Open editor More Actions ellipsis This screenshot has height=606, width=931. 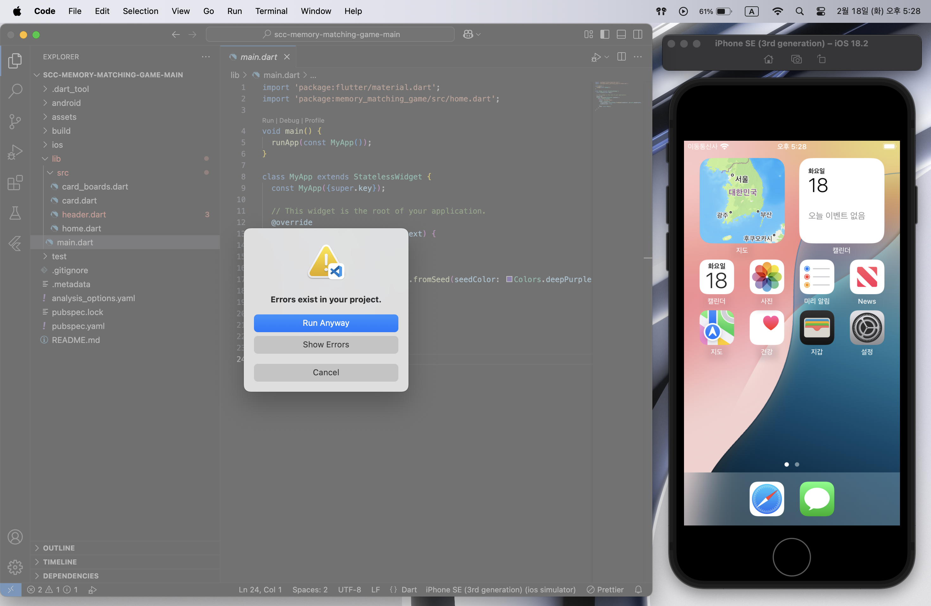638,57
